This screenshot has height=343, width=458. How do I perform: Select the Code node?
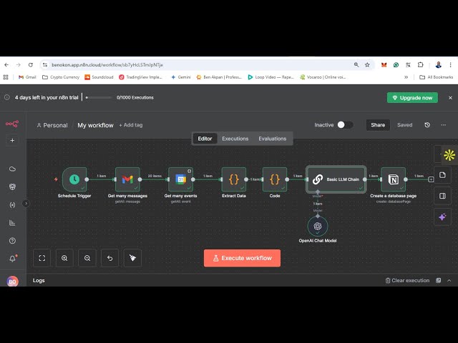point(275,179)
